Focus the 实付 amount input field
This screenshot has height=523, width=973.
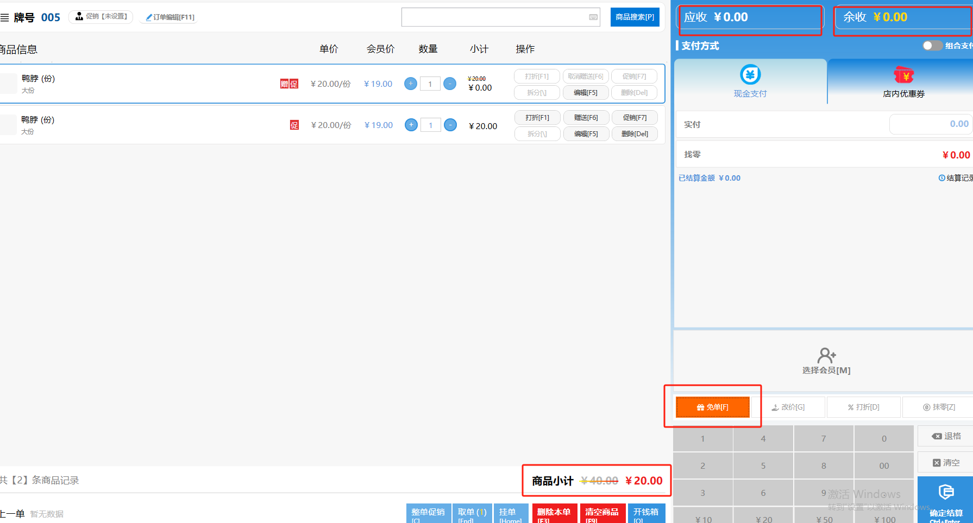click(x=930, y=124)
